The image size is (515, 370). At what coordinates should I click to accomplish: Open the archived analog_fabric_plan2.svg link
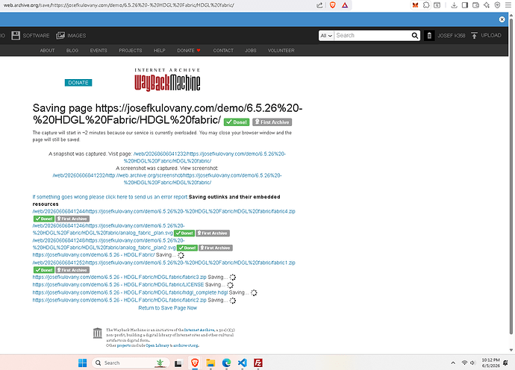click(x=108, y=244)
